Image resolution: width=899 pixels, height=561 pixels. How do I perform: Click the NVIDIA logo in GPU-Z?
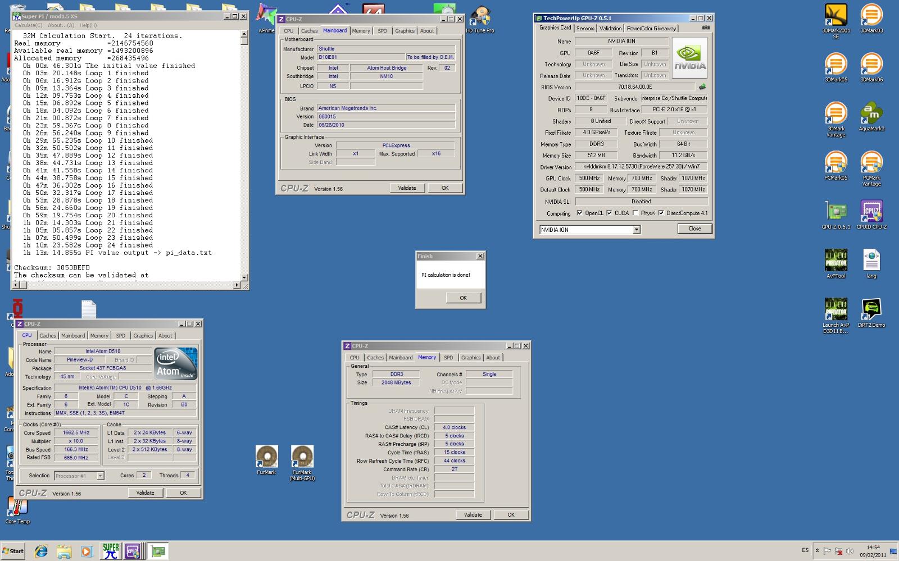pos(689,58)
